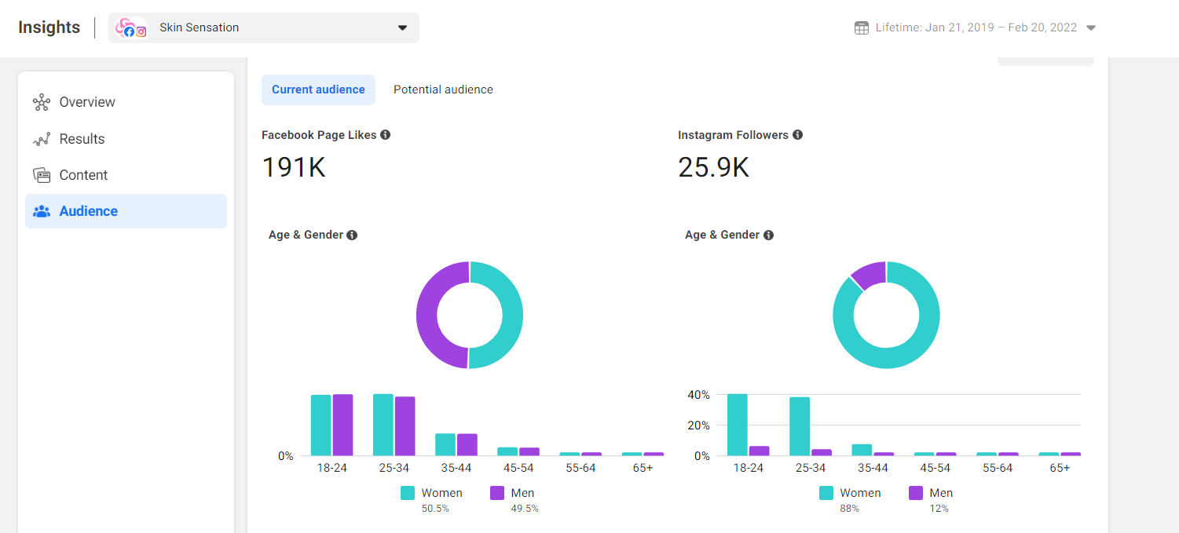Click the Results trend line icon
Screen dimensions: 1179x533
click(42, 139)
